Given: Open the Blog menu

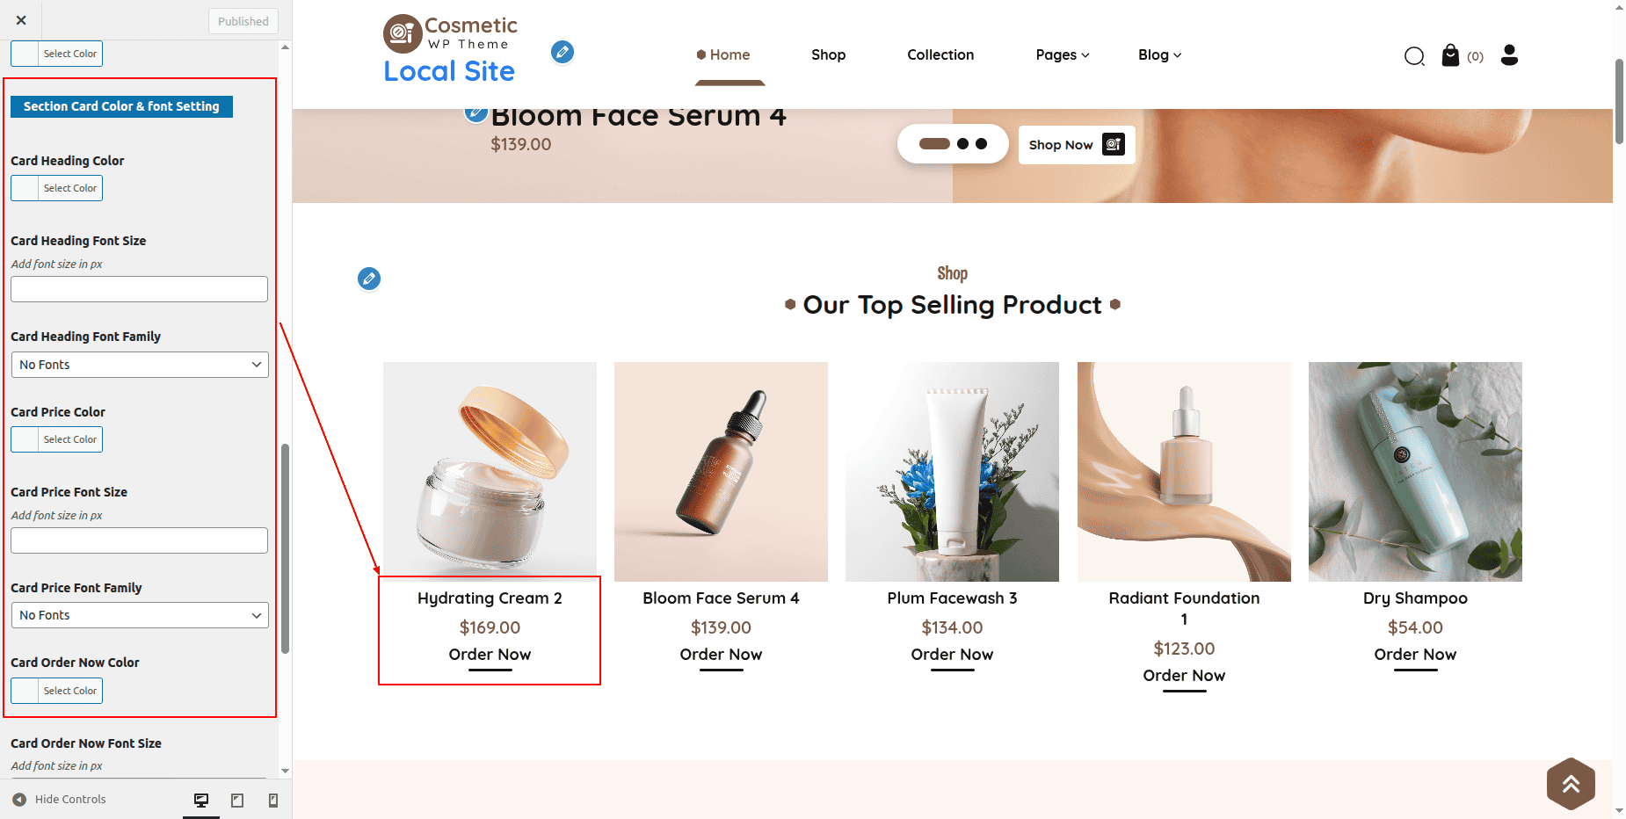Looking at the screenshot, I should tap(1159, 54).
